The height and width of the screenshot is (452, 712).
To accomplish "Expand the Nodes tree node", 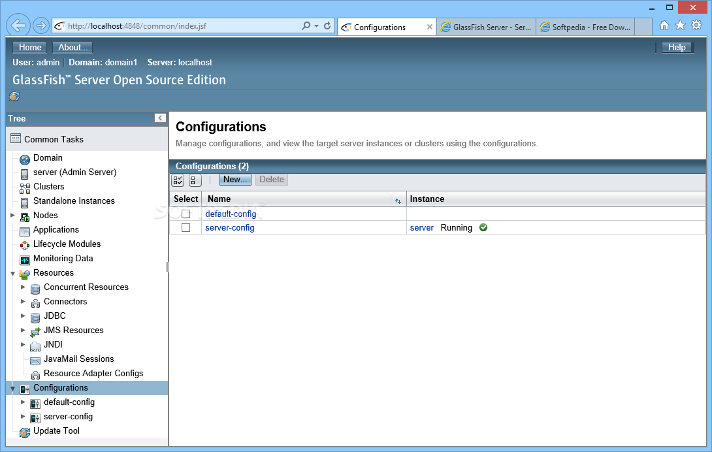I will coord(12,216).
